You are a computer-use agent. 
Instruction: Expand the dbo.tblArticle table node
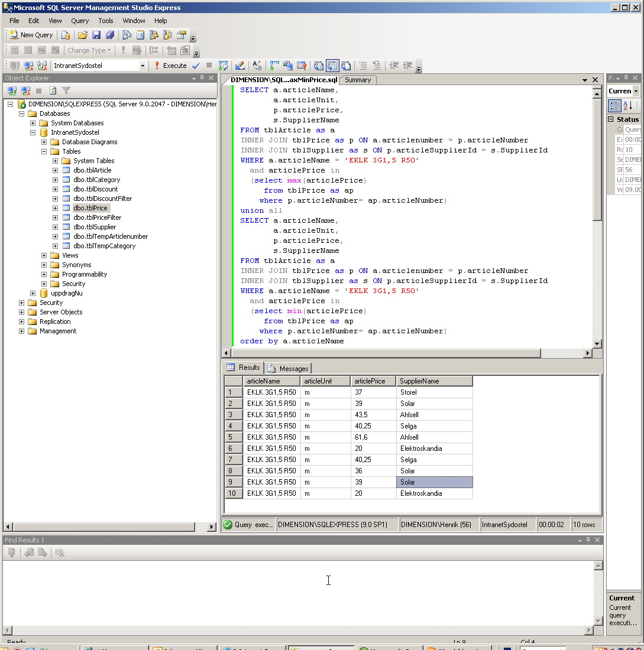coord(55,170)
